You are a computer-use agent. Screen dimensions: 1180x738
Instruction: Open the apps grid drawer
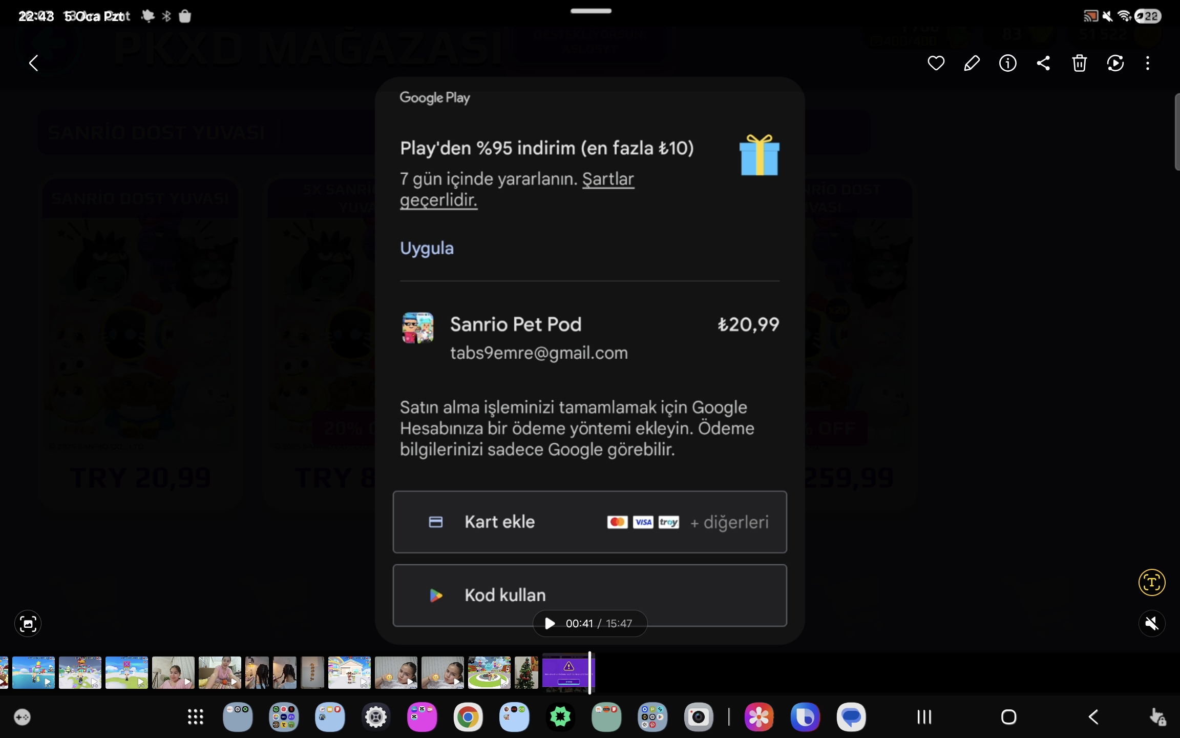(196, 717)
